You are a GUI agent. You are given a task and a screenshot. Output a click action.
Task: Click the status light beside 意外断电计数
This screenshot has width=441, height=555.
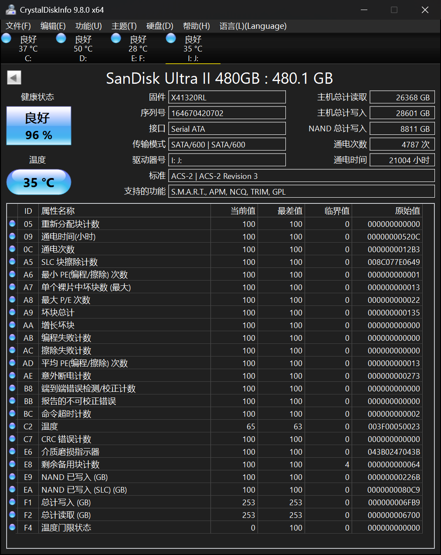tap(12, 375)
